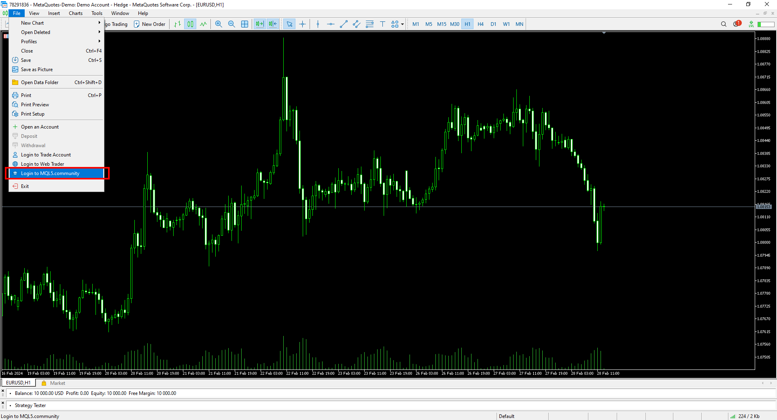The image size is (777, 420).
Task: Click the Default profile status entry
Action: 507,416
